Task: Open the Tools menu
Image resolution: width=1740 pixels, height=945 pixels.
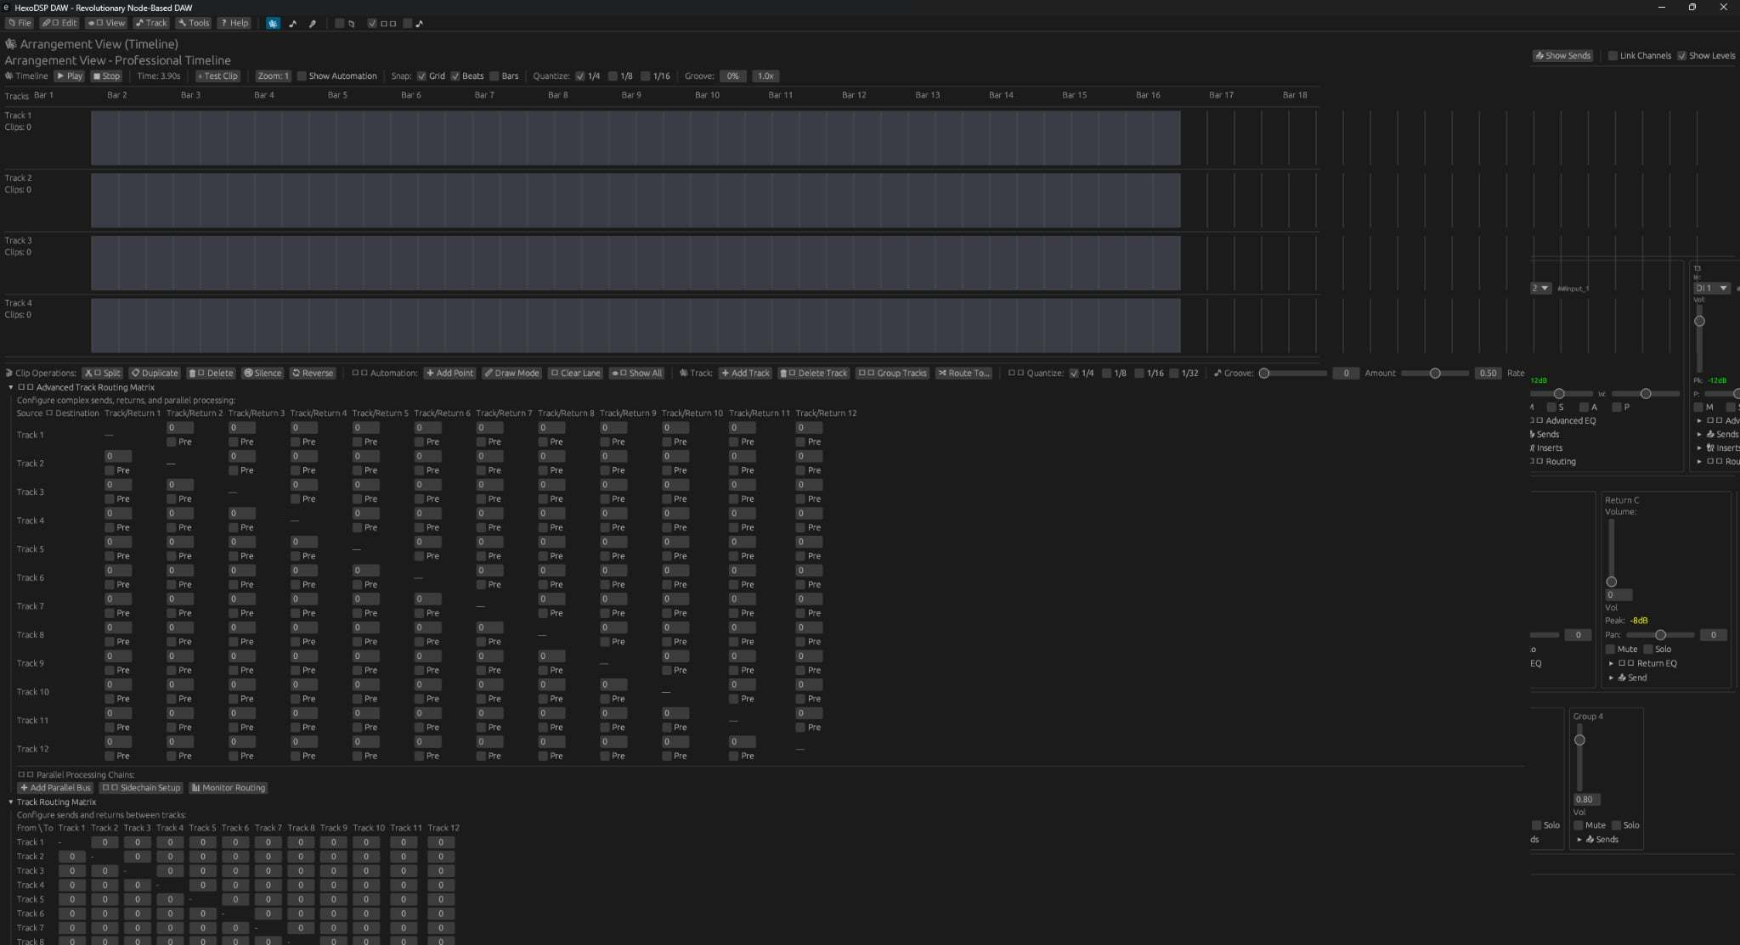Action: [x=194, y=24]
